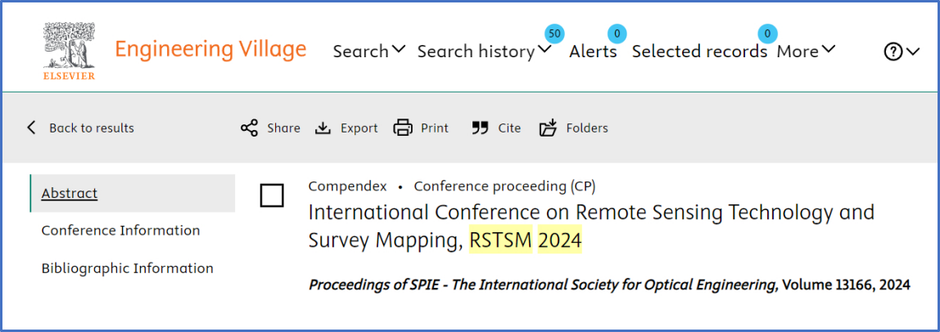Click the Volume 13166, 2024 text
940x332 pixels.
click(x=847, y=285)
